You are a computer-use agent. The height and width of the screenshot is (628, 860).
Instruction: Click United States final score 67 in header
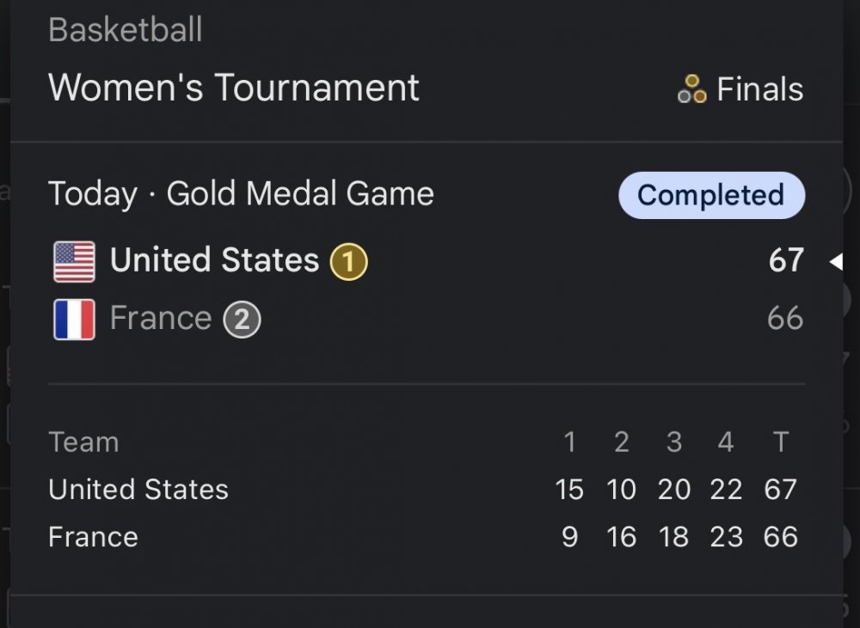click(x=786, y=261)
